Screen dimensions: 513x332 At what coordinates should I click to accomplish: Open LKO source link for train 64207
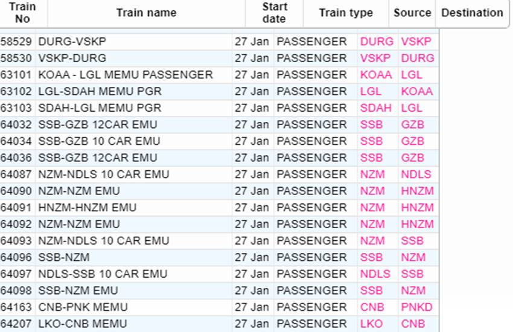pyautogui.click(x=371, y=324)
